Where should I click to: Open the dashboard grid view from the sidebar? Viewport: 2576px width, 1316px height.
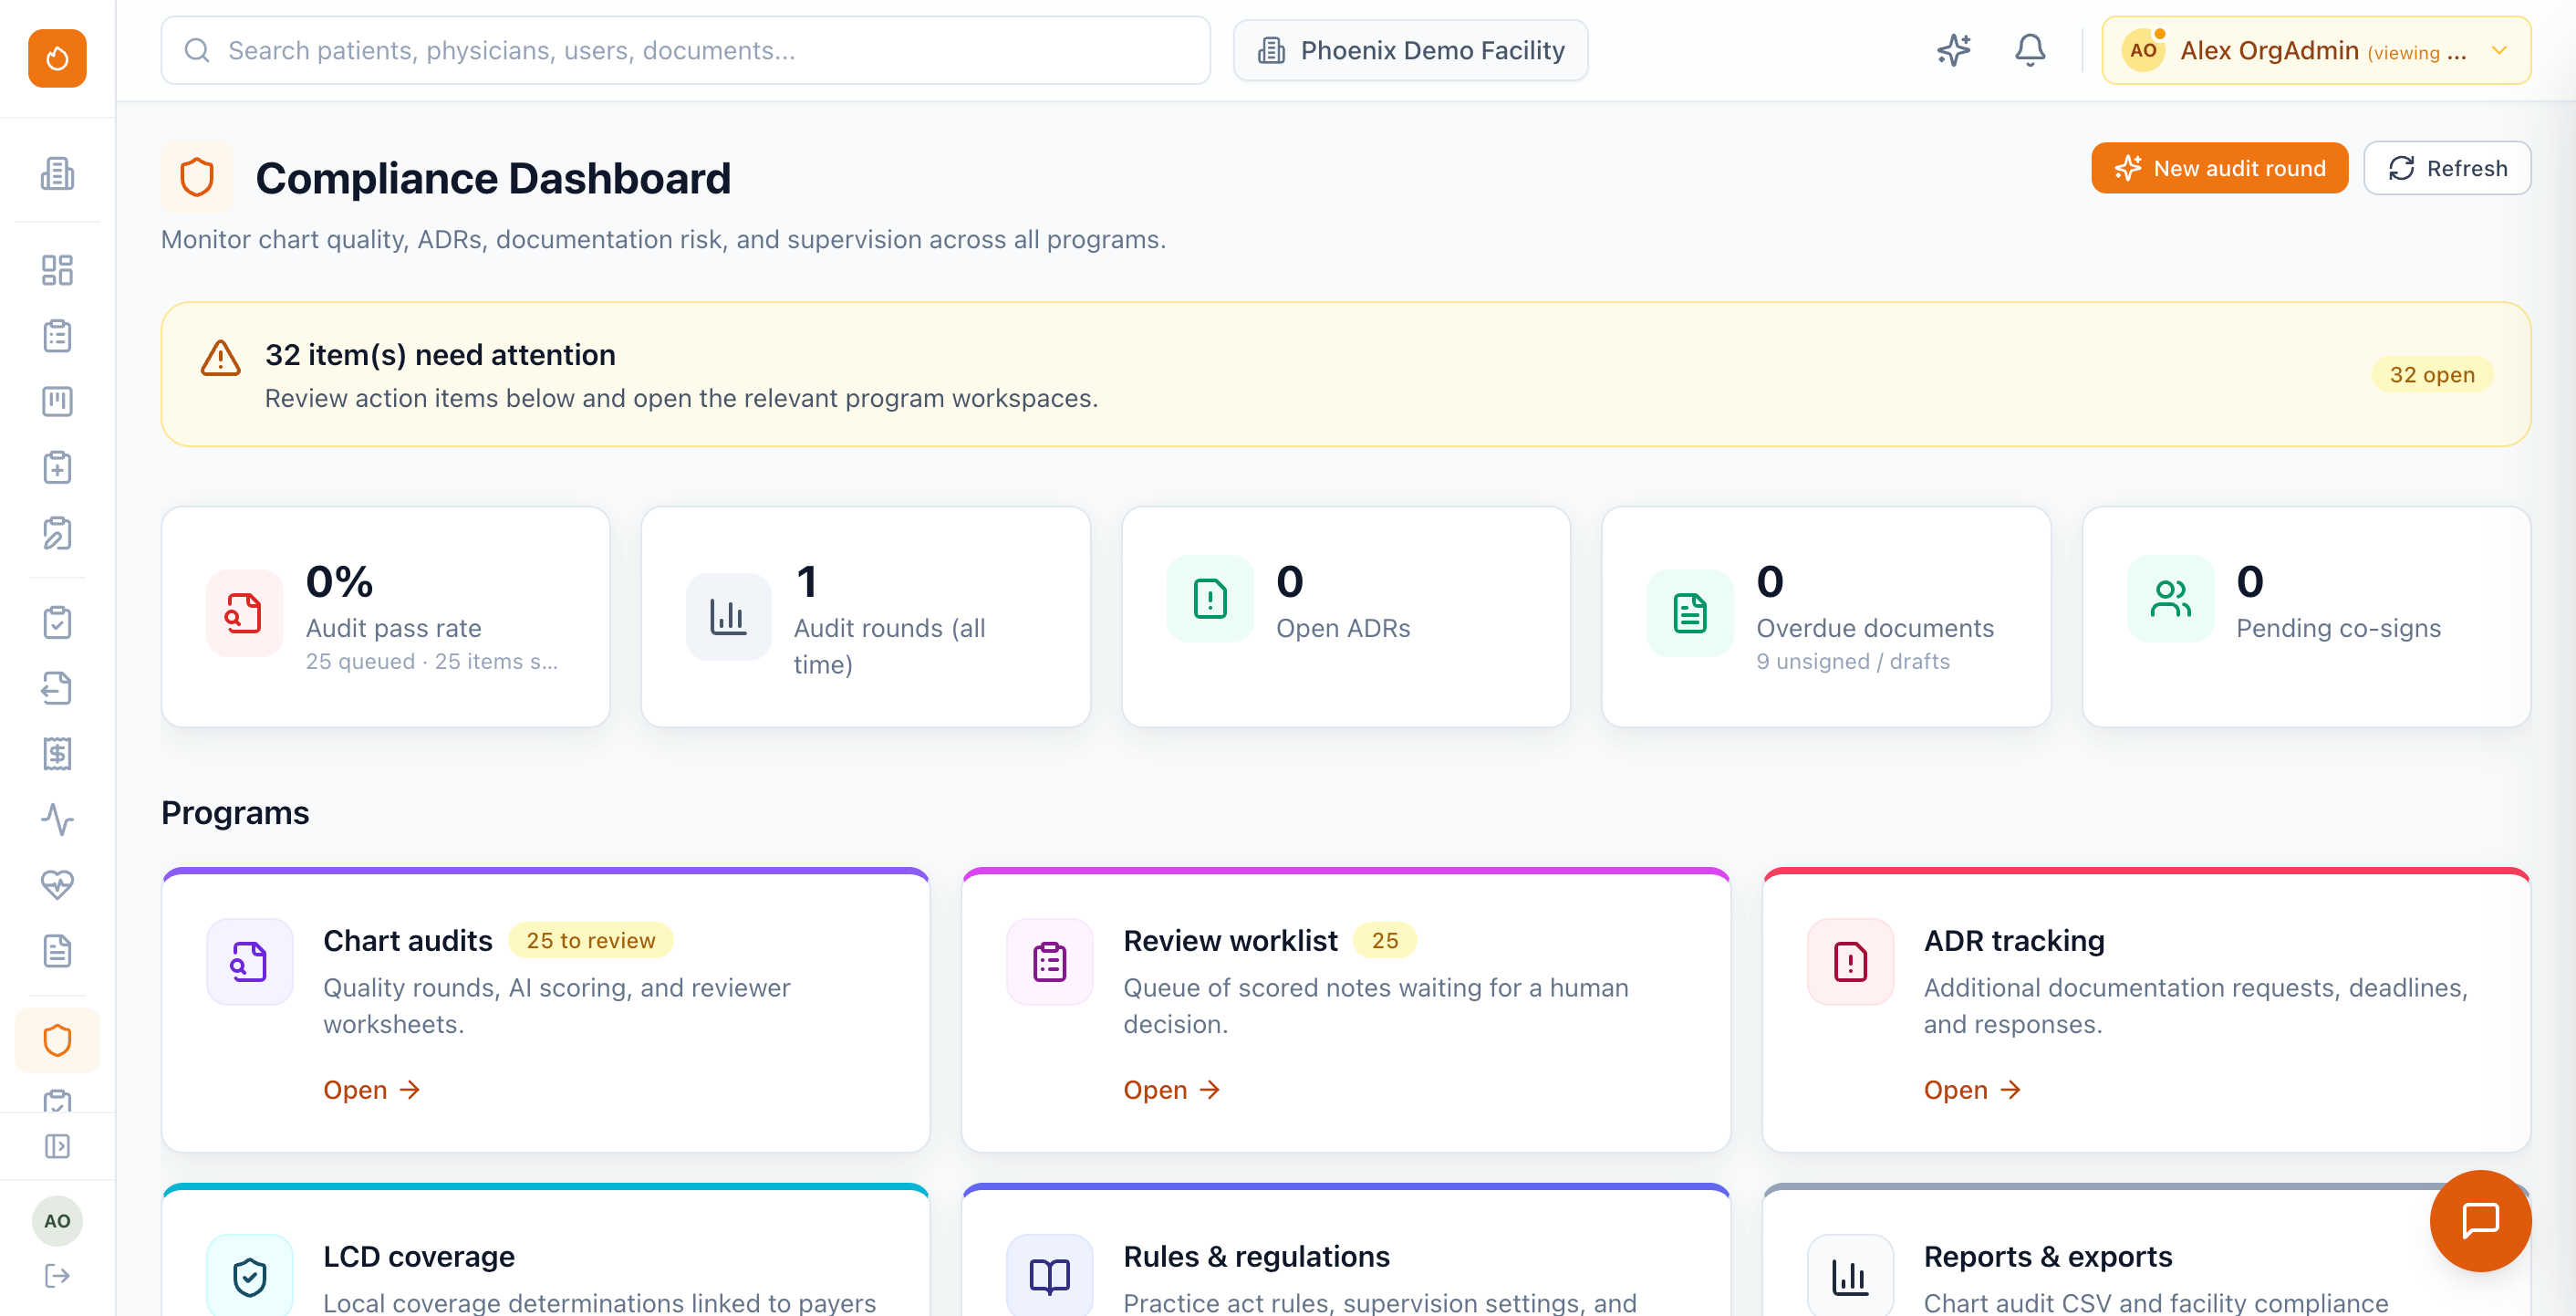point(57,270)
